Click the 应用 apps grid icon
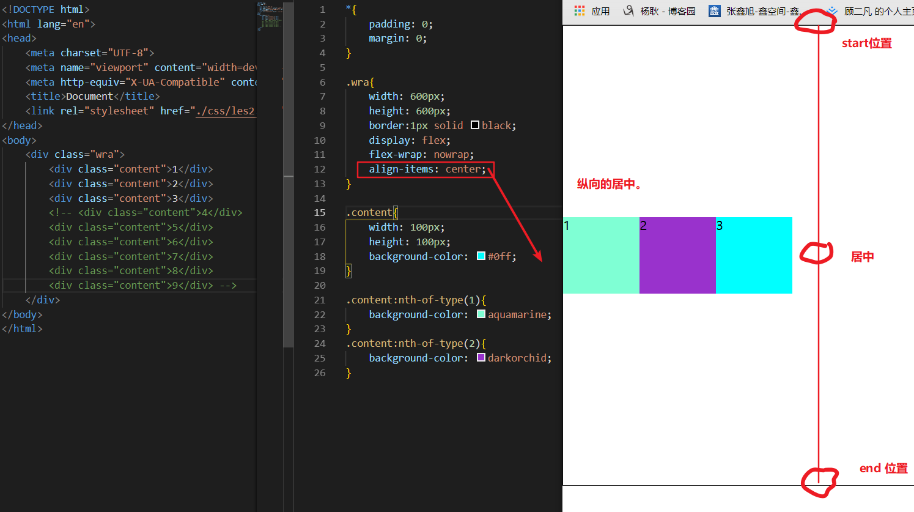914x512 pixels. pos(579,11)
